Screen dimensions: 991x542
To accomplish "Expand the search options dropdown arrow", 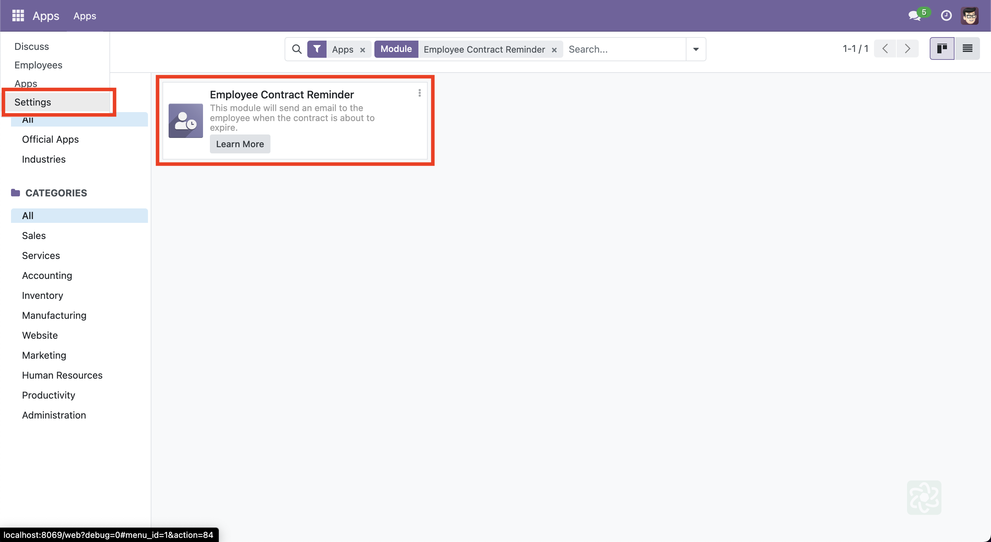I will 695,49.
